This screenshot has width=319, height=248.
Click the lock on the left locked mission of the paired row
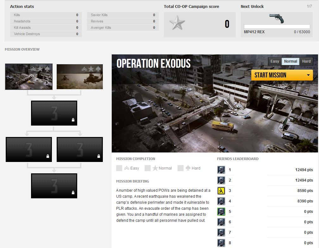point(48,156)
